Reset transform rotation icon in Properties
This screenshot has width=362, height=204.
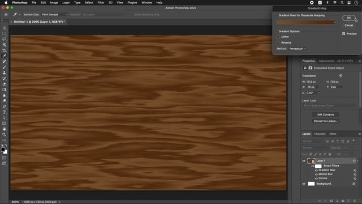coord(341,75)
